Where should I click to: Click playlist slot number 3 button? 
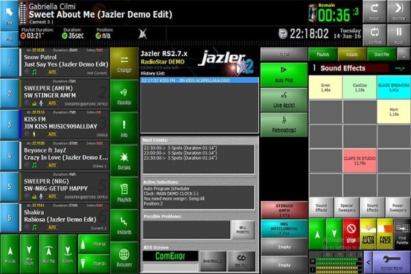tap(9, 125)
